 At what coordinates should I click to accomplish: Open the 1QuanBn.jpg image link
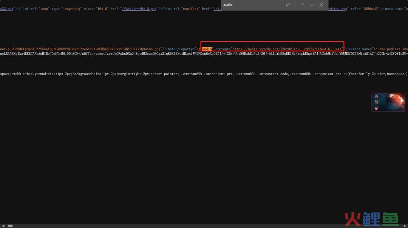click(80, 49)
